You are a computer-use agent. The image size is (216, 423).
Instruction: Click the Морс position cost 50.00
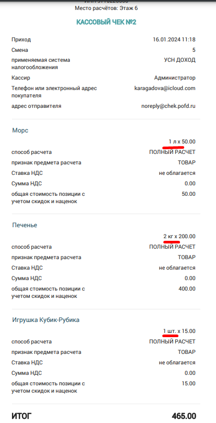pyautogui.click(x=188, y=194)
